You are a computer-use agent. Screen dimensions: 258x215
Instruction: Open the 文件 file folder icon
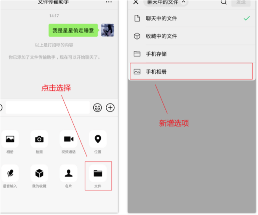point(98,173)
